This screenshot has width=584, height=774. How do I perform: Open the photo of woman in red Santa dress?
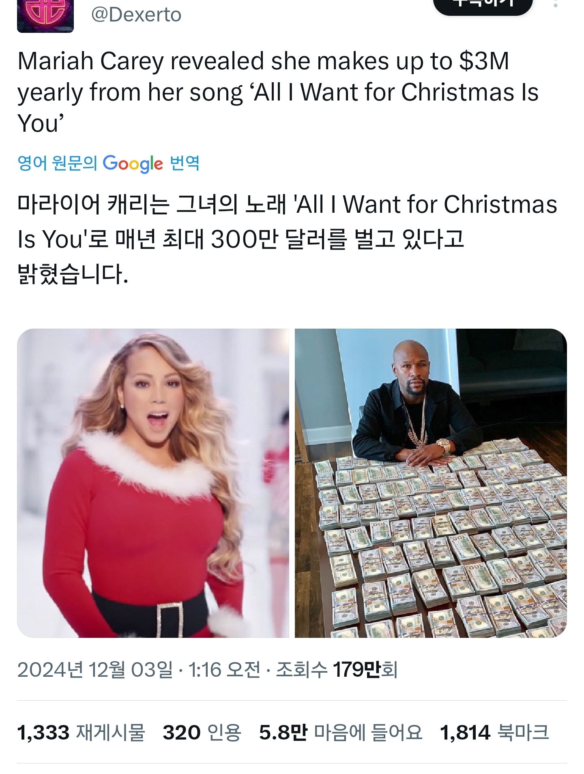(153, 483)
